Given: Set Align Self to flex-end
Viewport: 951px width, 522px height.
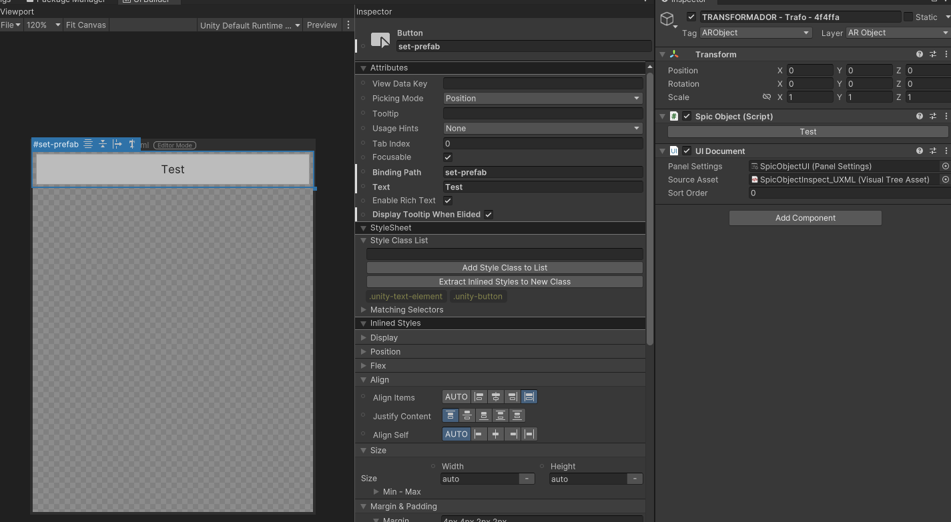Looking at the screenshot, I should tap(513, 434).
